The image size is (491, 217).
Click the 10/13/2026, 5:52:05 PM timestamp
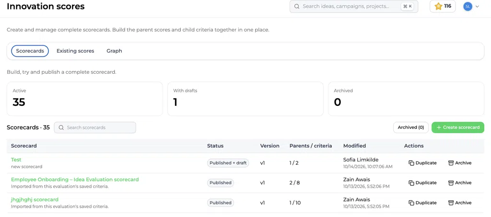[366, 206]
